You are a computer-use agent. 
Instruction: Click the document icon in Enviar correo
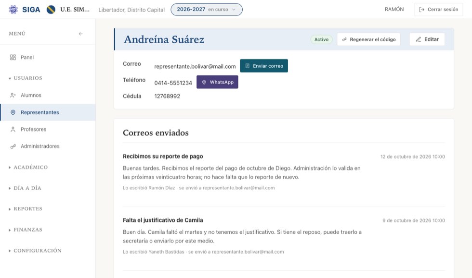click(x=247, y=66)
